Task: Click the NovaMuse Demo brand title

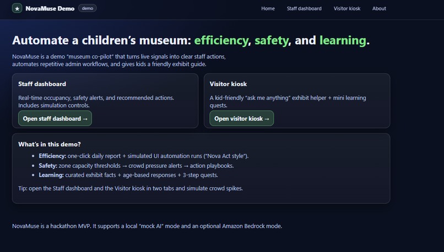Action: [50, 8]
